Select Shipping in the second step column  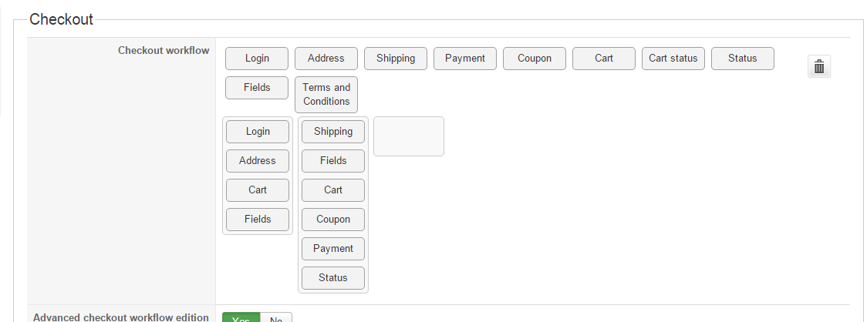(333, 132)
